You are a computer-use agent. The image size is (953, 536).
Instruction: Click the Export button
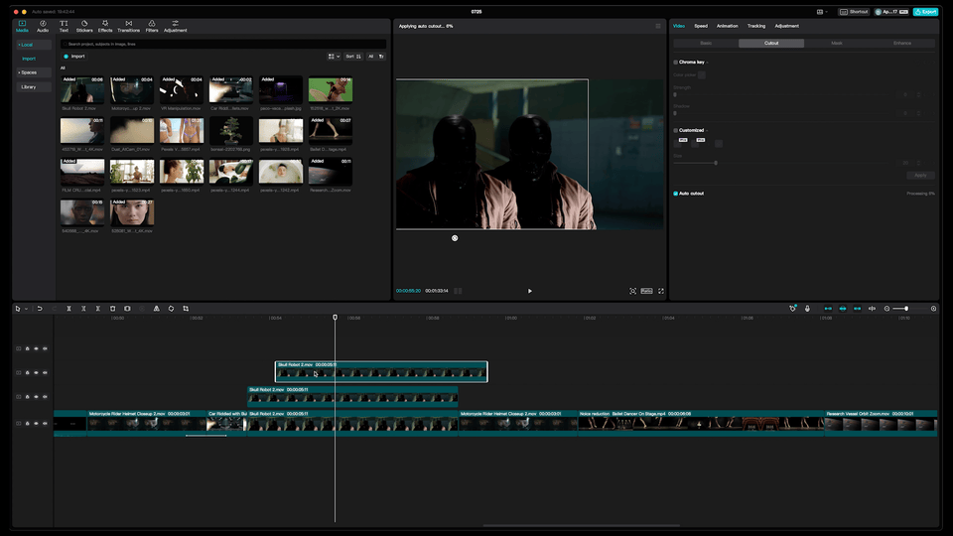tap(925, 12)
